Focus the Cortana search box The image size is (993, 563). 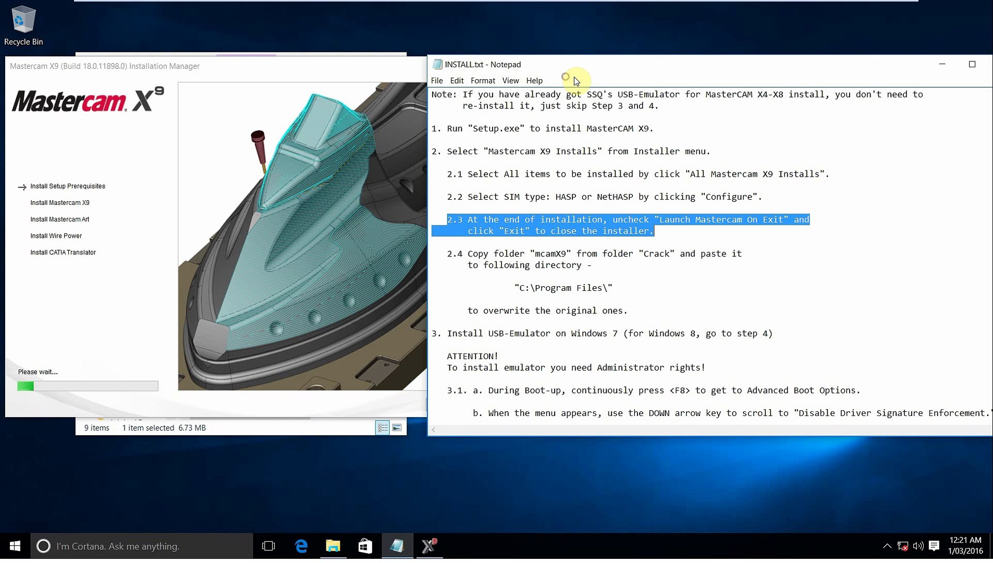click(142, 546)
